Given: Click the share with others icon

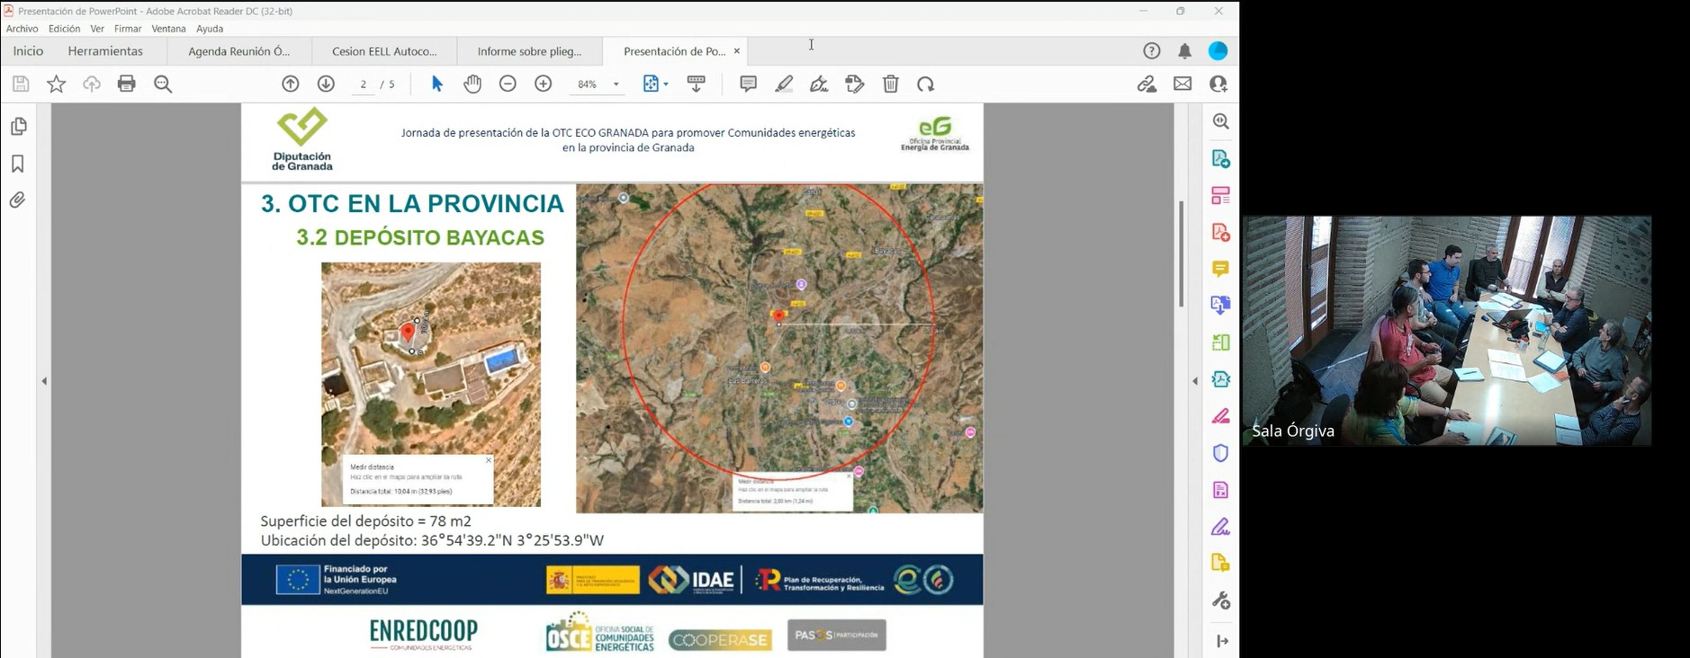Looking at the screenshot, I should pos(1218,84).
